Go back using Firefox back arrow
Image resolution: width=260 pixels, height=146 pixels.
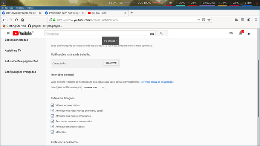click(4, 20)
